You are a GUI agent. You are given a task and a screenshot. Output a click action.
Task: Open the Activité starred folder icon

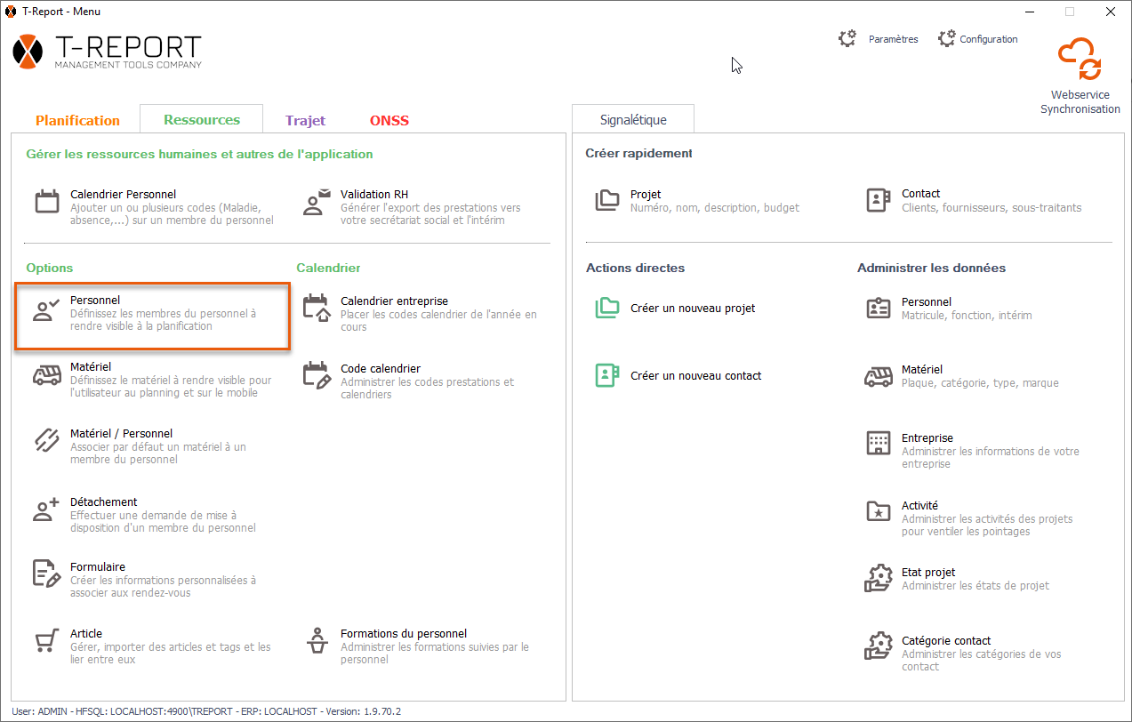coord(878,511)
